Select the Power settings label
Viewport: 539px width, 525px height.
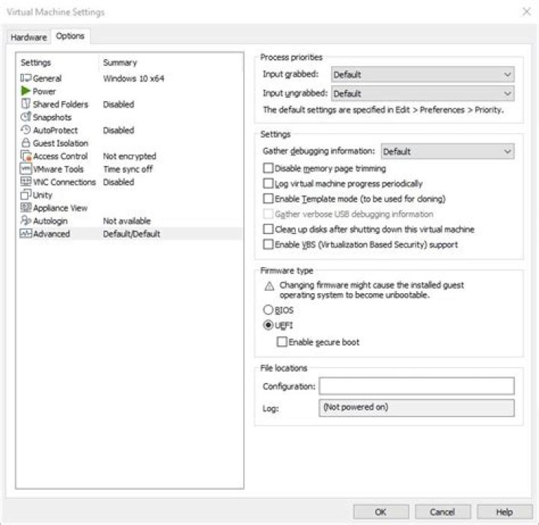pos(44,91)
